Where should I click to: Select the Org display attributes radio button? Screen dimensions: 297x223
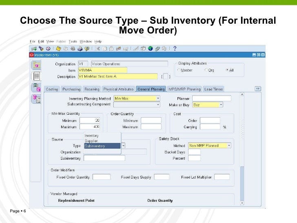206,70
